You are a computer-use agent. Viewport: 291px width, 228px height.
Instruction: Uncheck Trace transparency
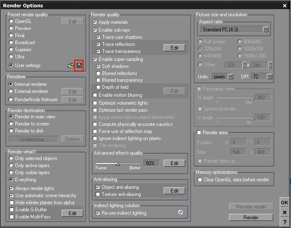[x=98, y=51]
